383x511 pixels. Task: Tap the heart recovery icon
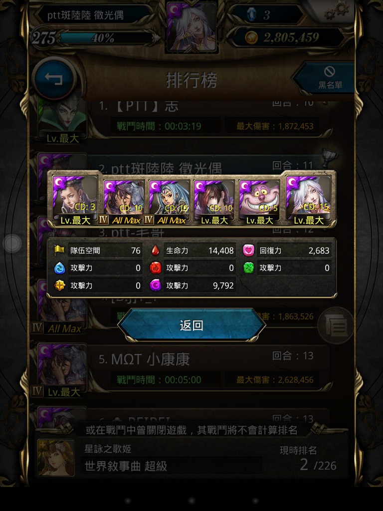pyautogui.click(x=249, y=251)
